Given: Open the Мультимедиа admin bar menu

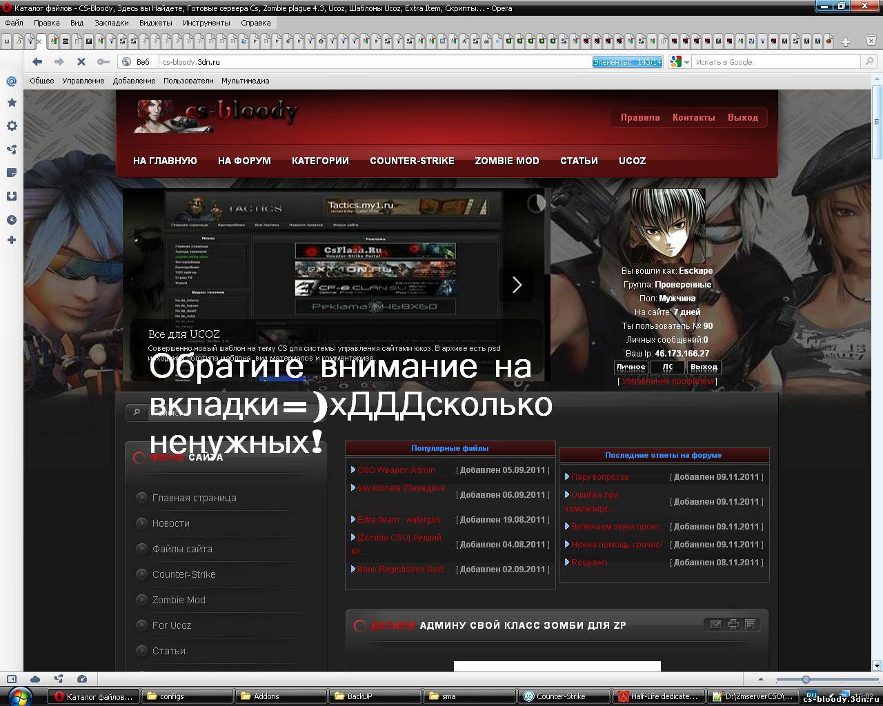Looking at the screenshot, I should click(x=245, y=81).
